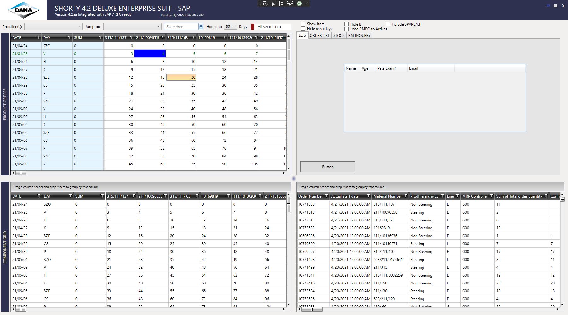Filter 315/111/137 column in Component Grid
Image resolution: width=568 pixels, height=315 pixels.
click(x=134, y=196)
